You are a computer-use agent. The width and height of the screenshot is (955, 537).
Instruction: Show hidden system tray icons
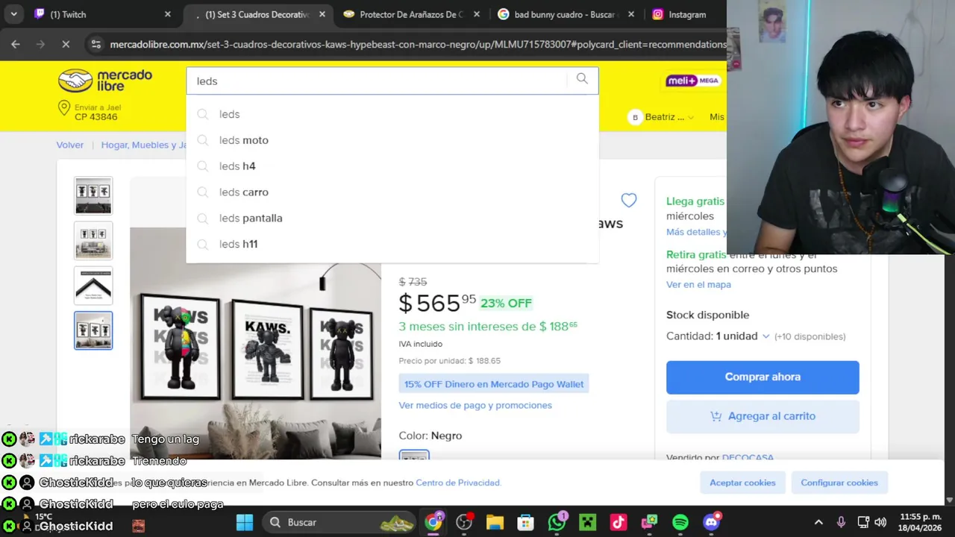point(818,522)
